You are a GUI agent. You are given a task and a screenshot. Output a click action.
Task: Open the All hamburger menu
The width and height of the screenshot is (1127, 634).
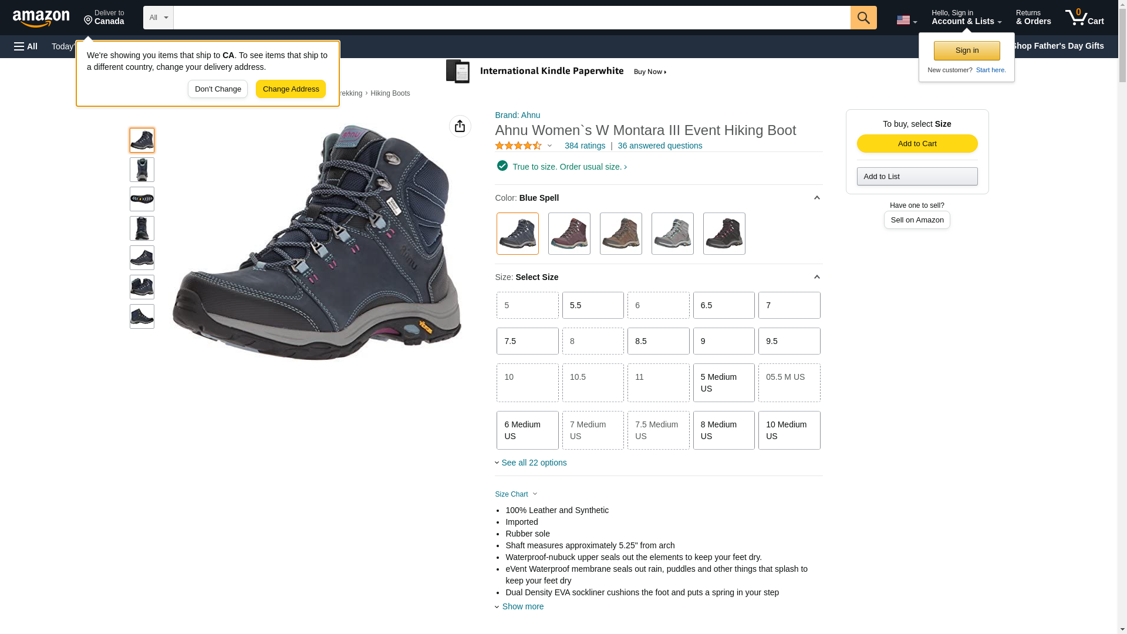[26, 46]
